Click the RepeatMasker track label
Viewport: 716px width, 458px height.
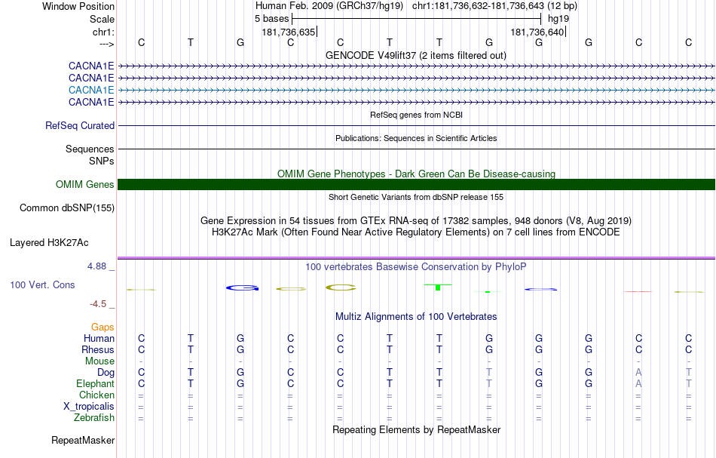[83, 440]
